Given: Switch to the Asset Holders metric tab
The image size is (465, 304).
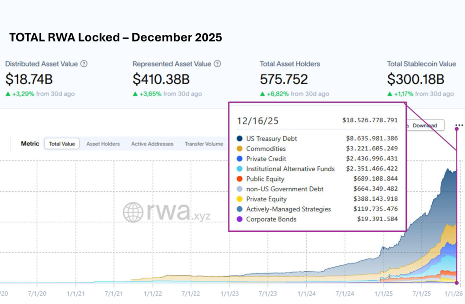Looking at the screenshot, I should pos(103,144).
